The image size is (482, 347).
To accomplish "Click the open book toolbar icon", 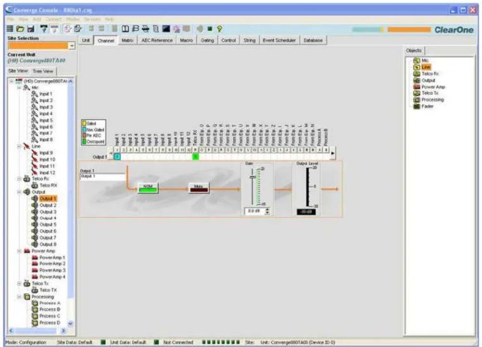I will coord(125,29).
